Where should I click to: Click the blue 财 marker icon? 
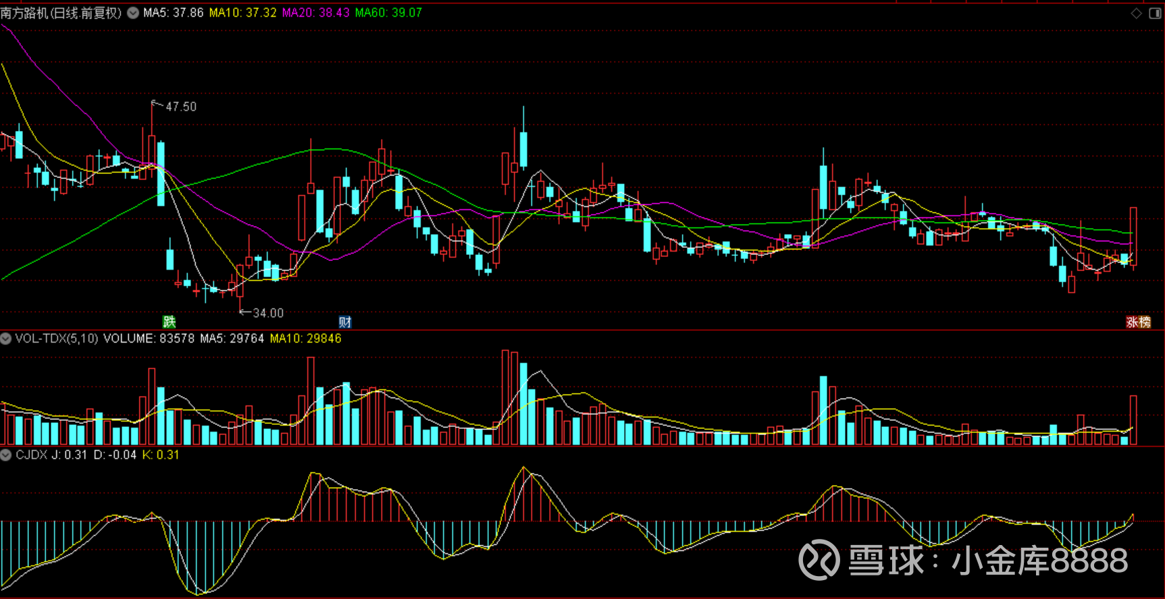(x=345, y=322)
